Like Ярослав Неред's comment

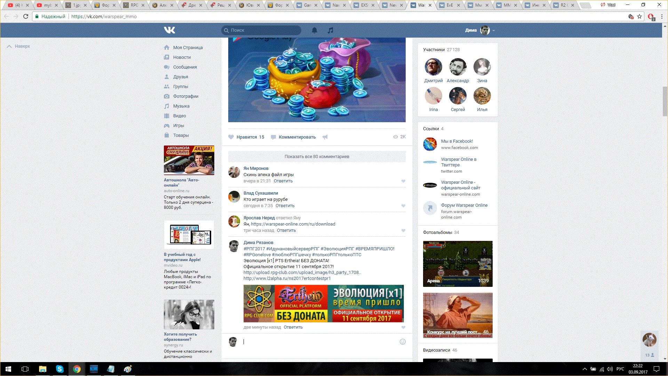click(x=403, y=230)
